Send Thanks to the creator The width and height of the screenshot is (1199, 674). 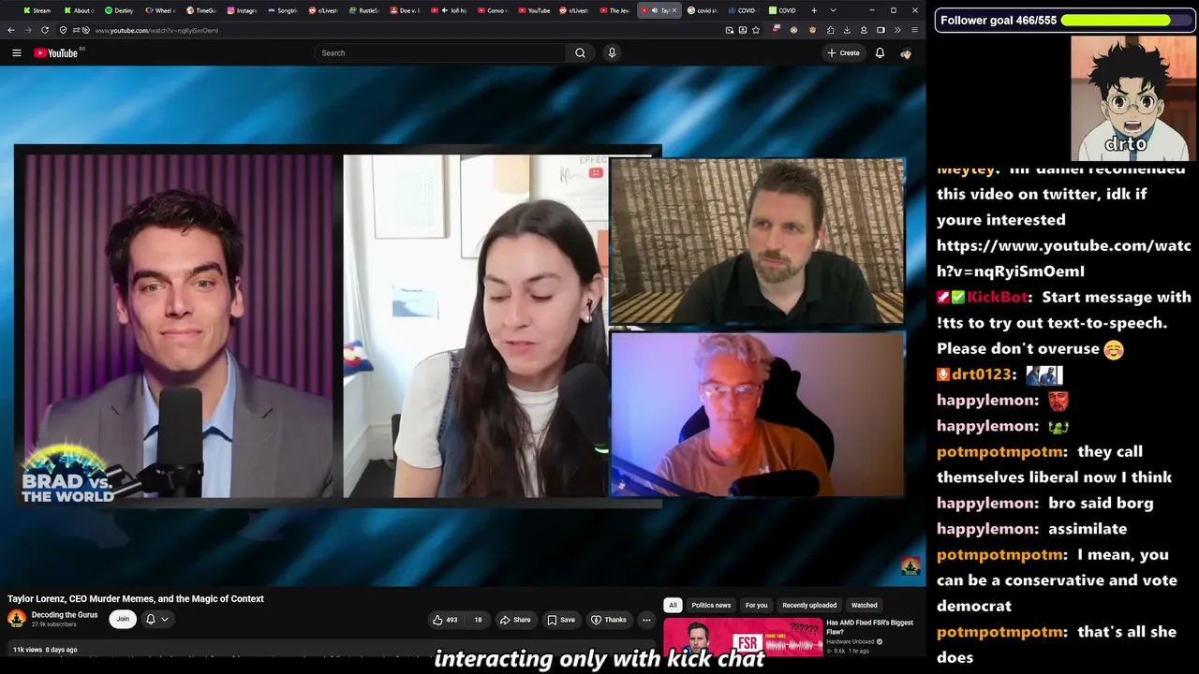(608, 620)
